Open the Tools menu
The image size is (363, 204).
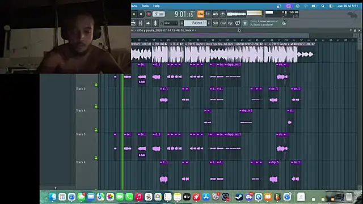145,6
